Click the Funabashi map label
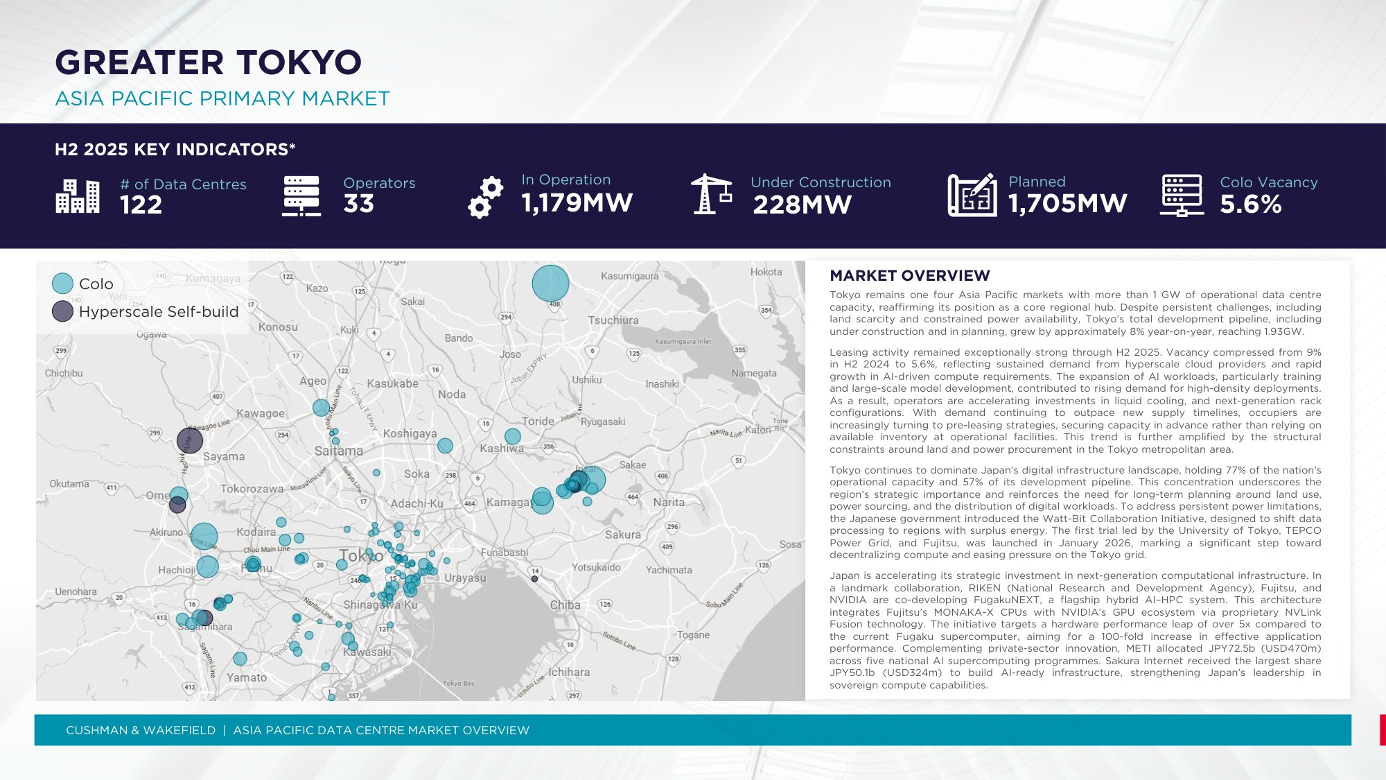This screenshot has width=1386, height=780. coord(505,553)
